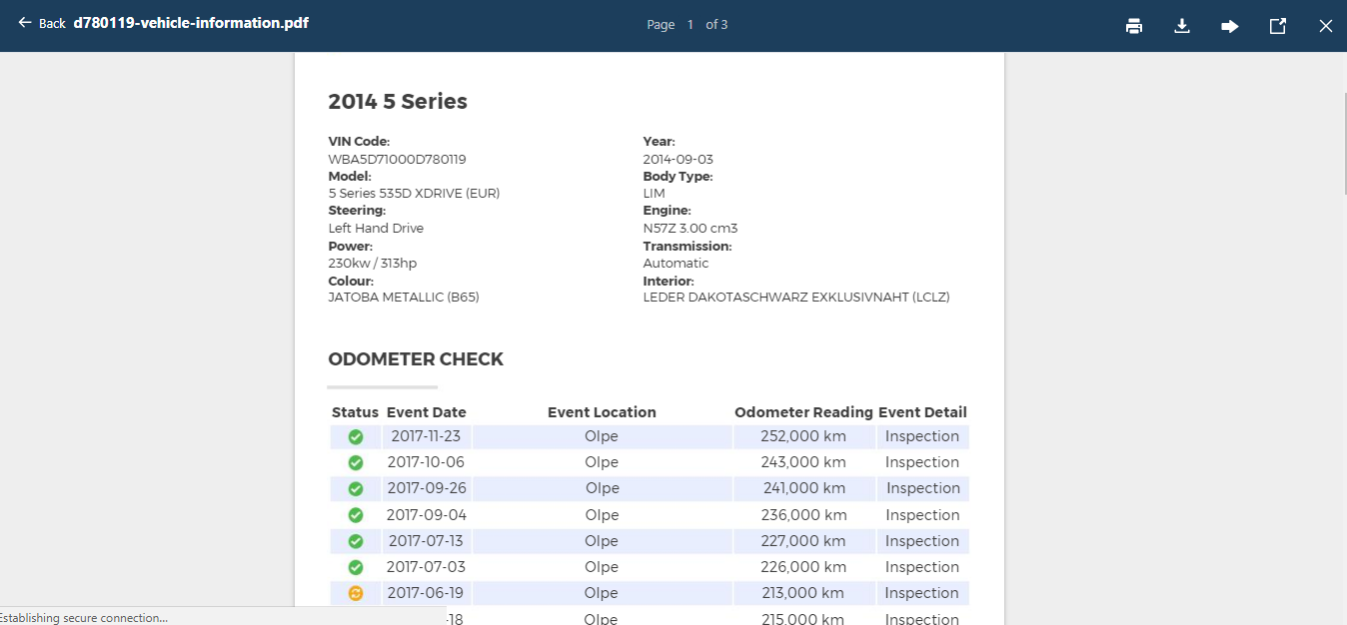Select the VIN code WBA5D71000D780119
This screenshot has width=1347, height=625.
tap(397, 159)
